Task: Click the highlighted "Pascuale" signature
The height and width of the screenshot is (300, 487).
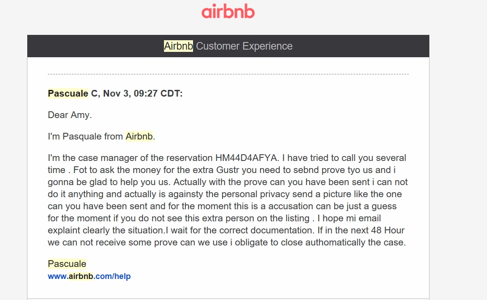Action: (67, 264)
